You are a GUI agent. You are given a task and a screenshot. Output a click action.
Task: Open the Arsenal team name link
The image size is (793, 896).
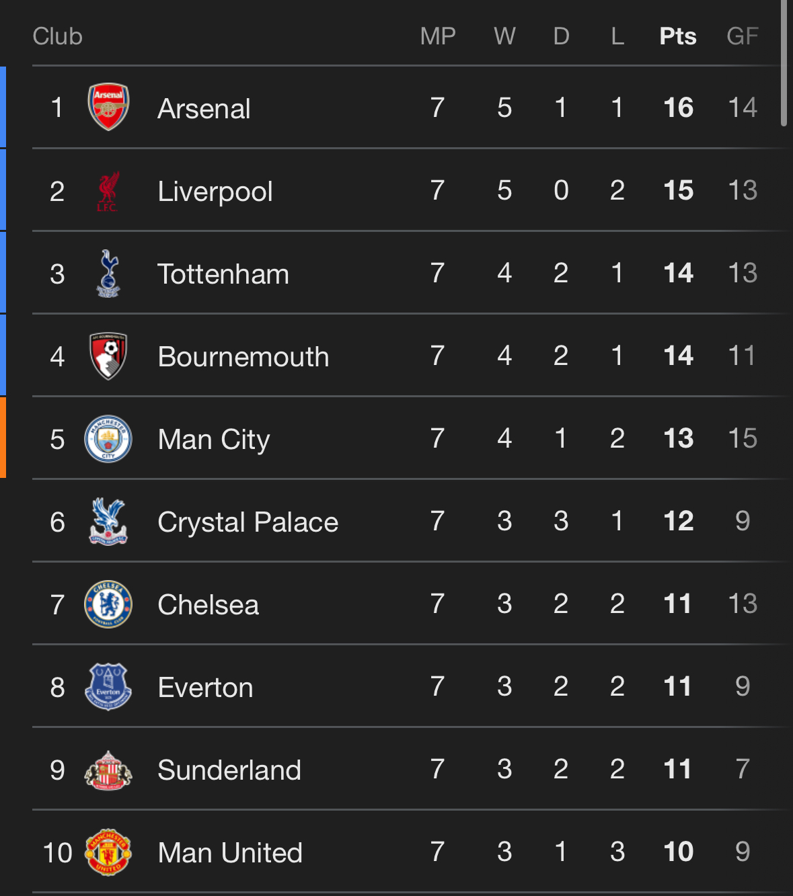(x=204, y=109)
